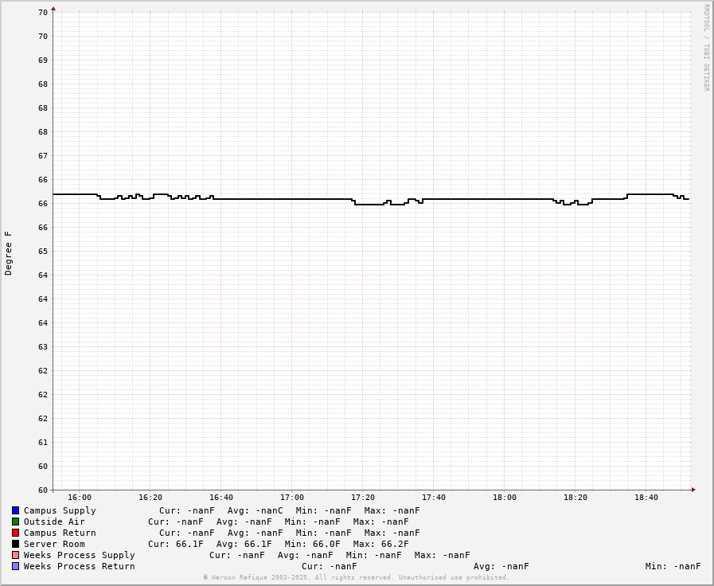
Task: Select the Server Room legend label
Action: coord(54,544)
